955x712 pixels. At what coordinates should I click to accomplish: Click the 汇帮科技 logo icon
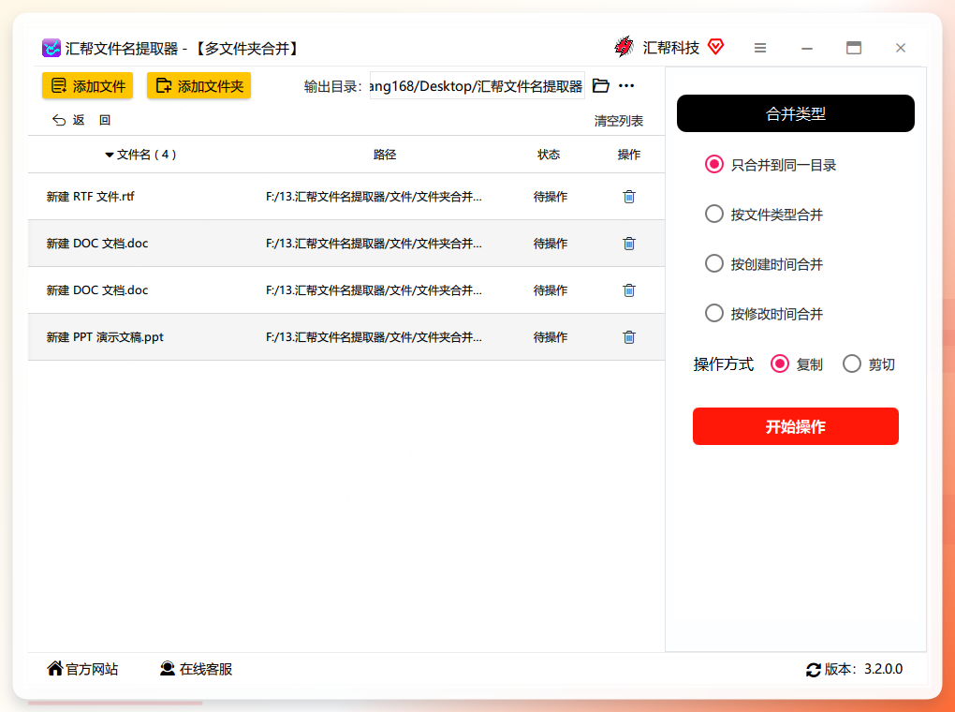click(x=624, y=47)
